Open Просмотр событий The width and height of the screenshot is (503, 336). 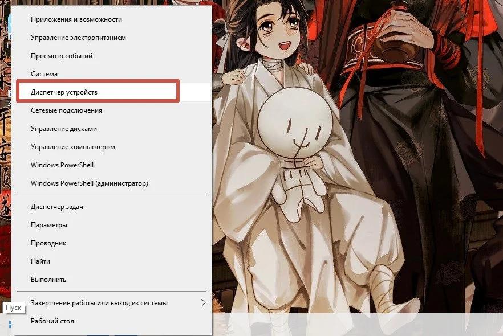(x=111, y=56)
